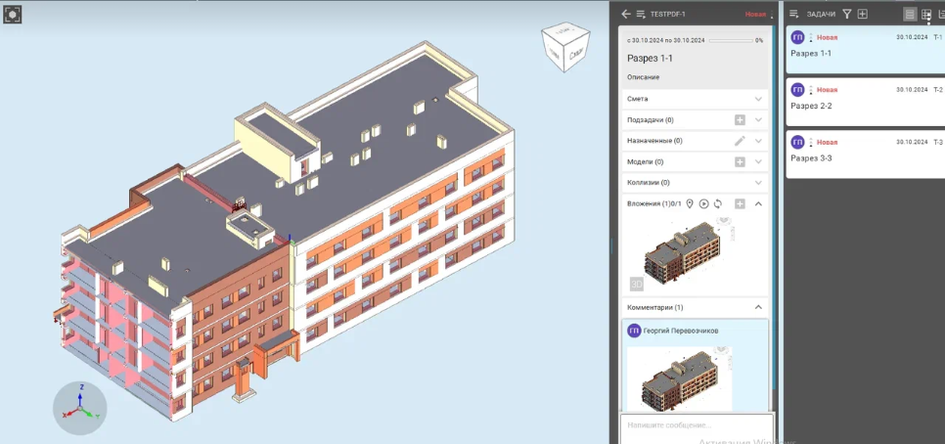The width and height of the screenshot is (945, 444).
Task: Switch task list to list view
Action: pos(910,14)
